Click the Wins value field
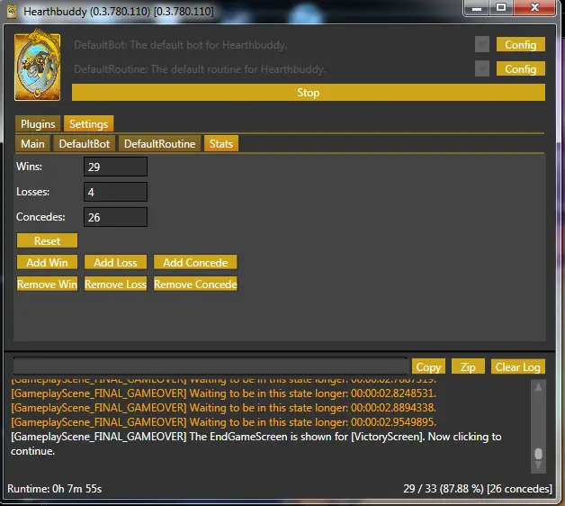Image resolution: width=565 pixels, height=506 pixels. pos(116,167)
